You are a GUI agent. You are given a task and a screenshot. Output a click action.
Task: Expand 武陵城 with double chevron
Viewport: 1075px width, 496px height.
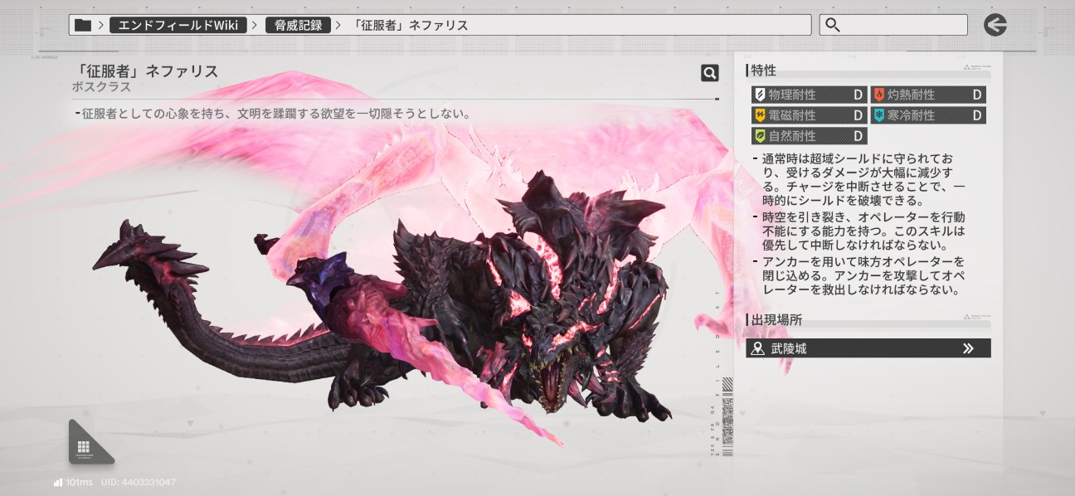(967, 349)
